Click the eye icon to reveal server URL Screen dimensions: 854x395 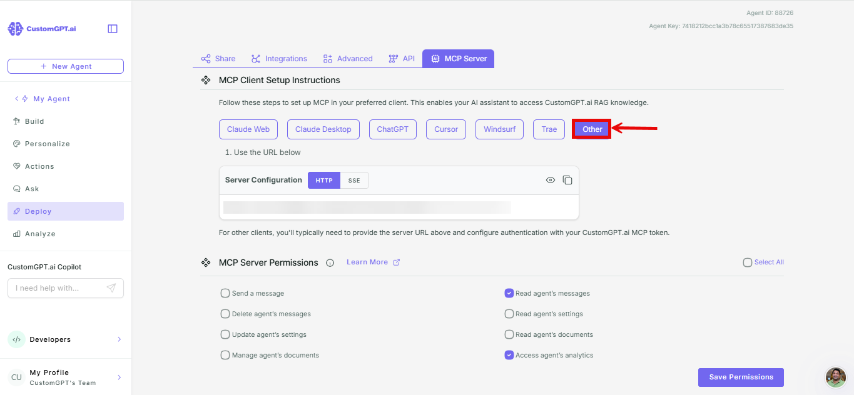551,180
